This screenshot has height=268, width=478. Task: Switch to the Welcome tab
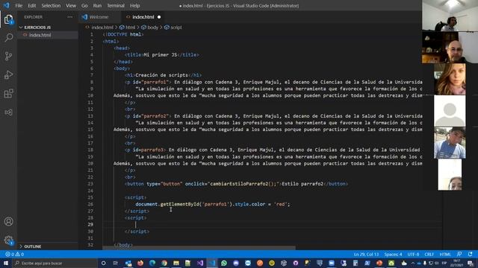coord(100,17)
